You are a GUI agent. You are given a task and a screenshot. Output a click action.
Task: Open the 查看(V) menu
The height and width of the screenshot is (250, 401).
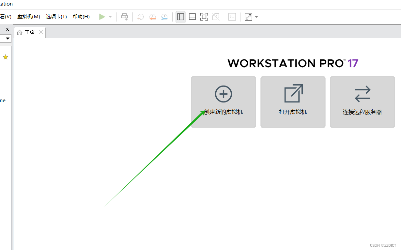(6, 17)
